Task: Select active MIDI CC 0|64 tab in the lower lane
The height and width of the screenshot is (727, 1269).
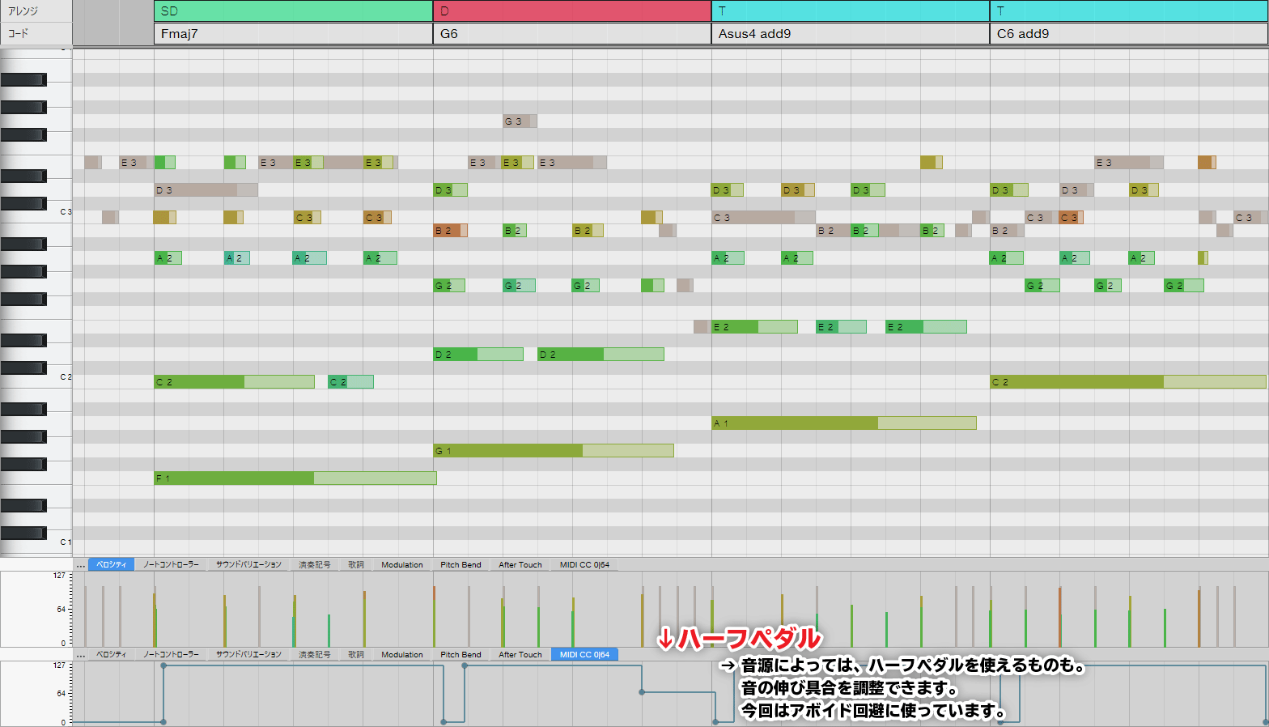Action: pyautogui.click(x=584, y=654)
